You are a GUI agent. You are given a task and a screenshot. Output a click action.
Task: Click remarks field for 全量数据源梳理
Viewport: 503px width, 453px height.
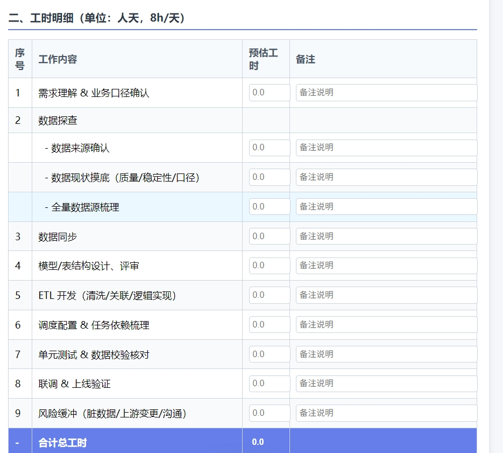click(x=387, y=207)
